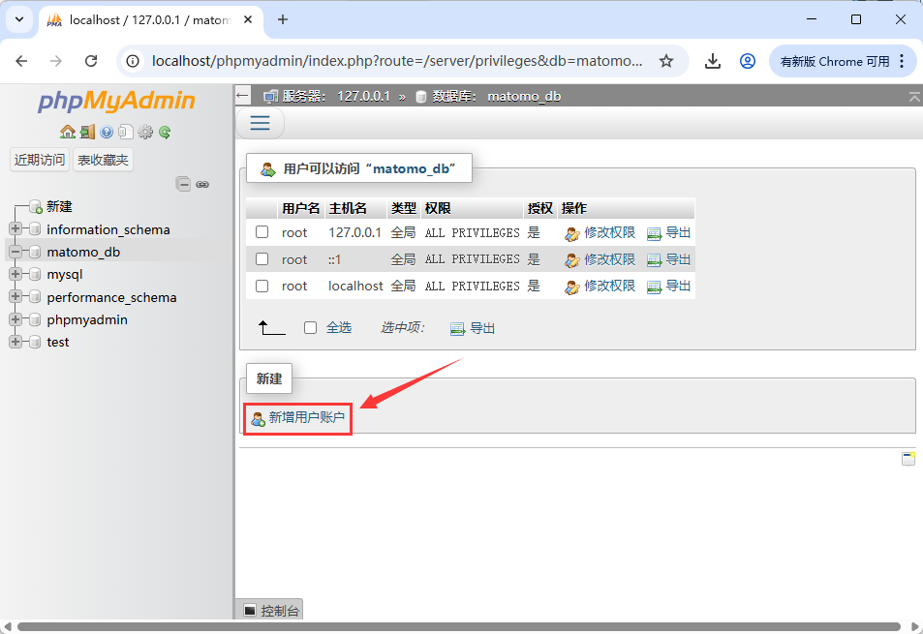The height and width of the screenshot is (634, 923).
Task: Expand the information_schema database
Action: [15, 228]
